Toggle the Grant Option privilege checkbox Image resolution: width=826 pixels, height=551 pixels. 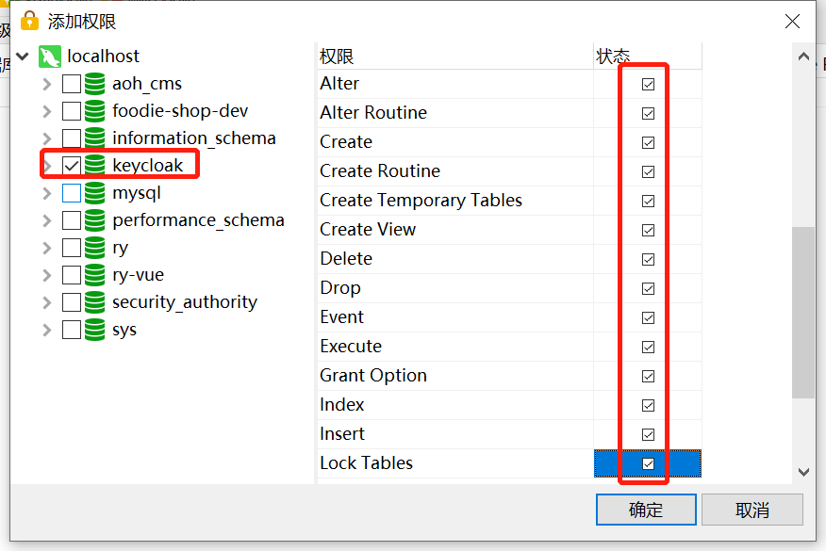[648, 376]
